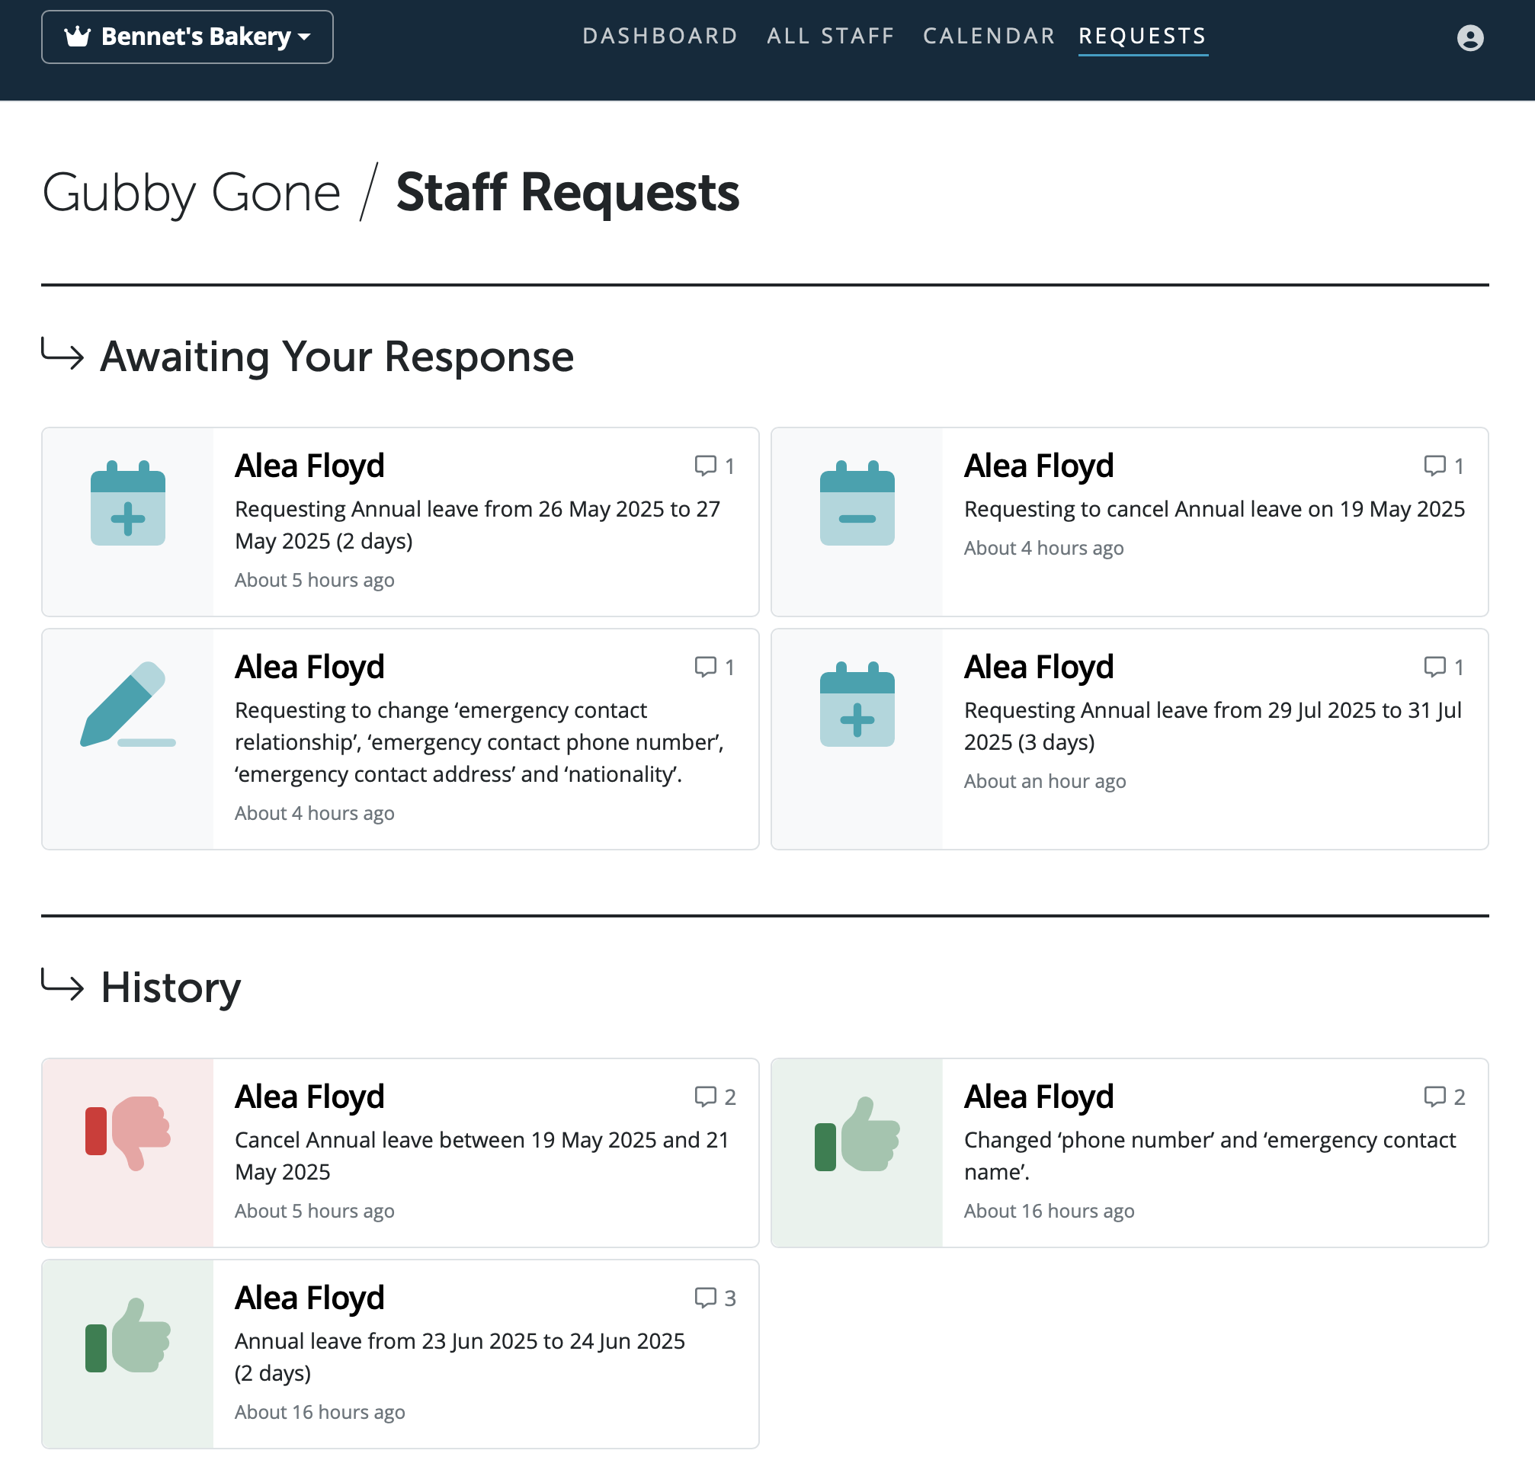Image resolution: width=1535 pixels, height=1460 pixels.
Task: Open Alea Floyd's declined cancel leave history
Action: 400,1153
